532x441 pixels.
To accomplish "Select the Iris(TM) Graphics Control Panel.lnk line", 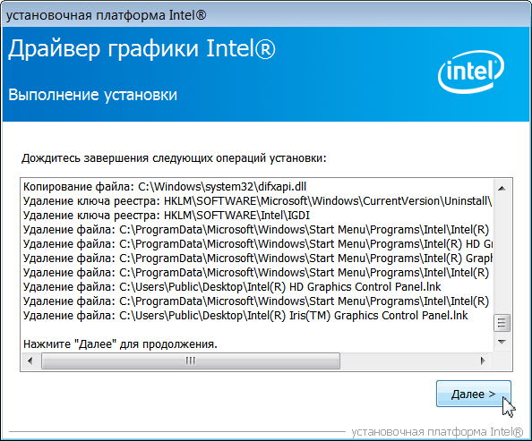I will [245, 315].
